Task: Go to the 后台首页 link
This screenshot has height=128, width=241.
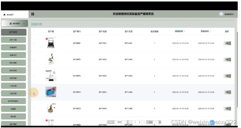Action: click(x=10, y=15)
